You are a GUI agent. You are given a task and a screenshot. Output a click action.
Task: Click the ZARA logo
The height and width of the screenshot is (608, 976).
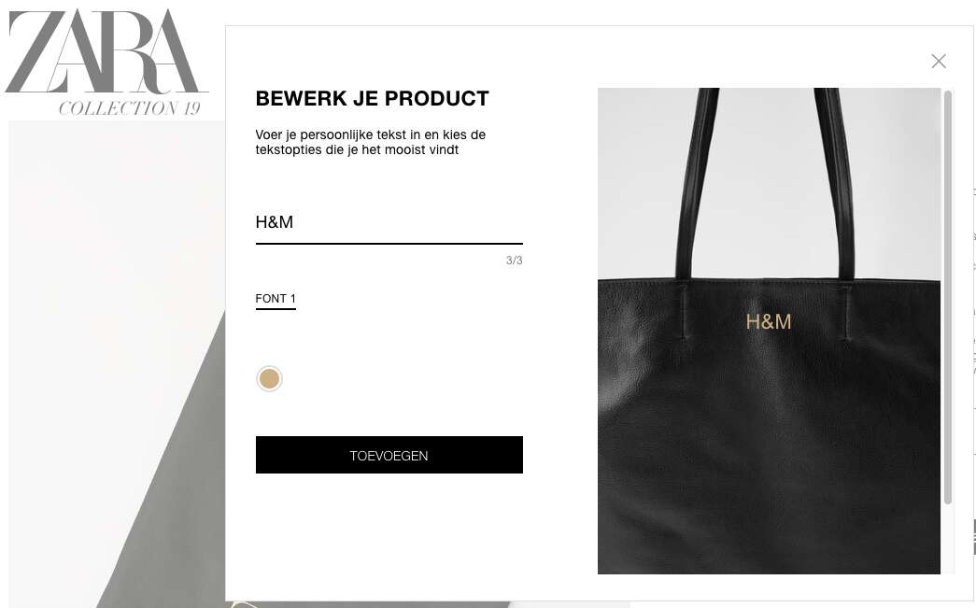(106, 51)
